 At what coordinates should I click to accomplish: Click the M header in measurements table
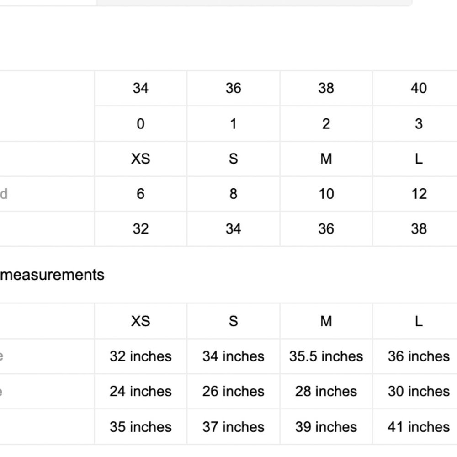coord(326,321)
